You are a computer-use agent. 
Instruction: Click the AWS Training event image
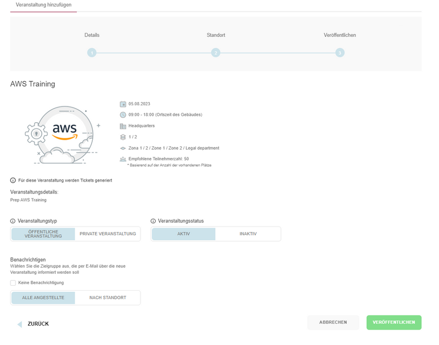click(x=63, y=134)
